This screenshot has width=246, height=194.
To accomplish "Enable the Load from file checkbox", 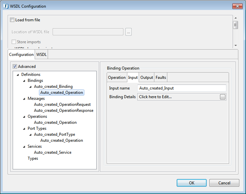I will point(12,20).
